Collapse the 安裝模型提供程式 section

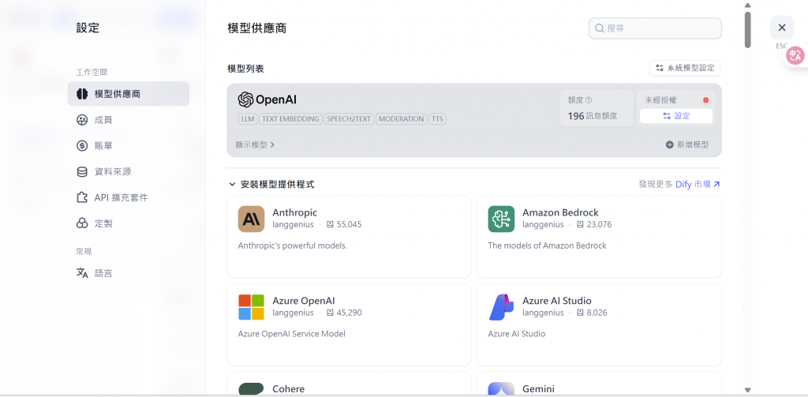coord(271,184)
